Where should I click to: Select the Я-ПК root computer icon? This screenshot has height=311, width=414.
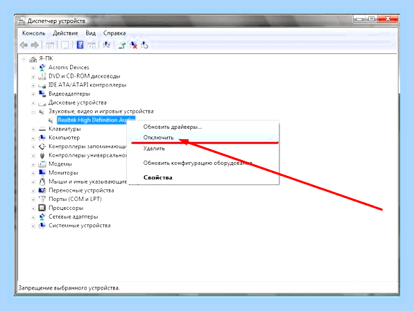[33, 59]
